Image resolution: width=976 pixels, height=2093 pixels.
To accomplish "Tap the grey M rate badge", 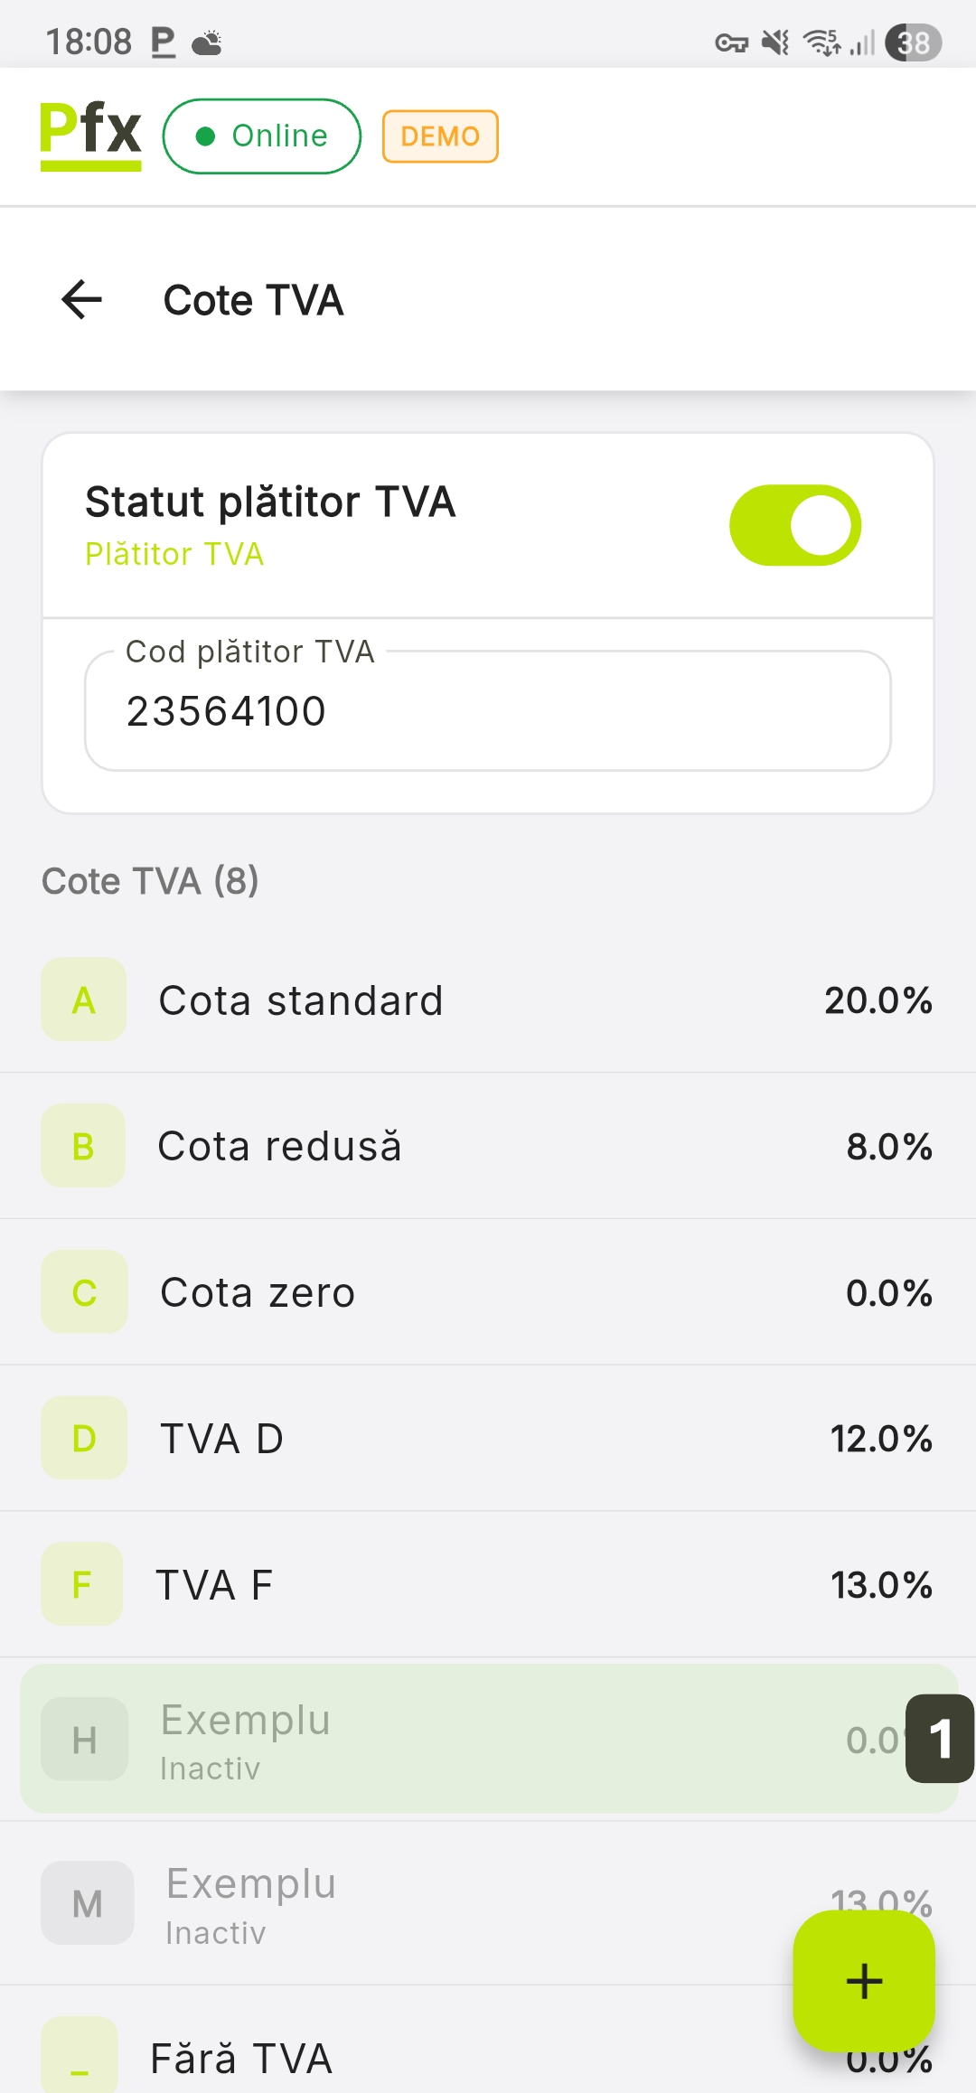I will (x=87, y=1903).
